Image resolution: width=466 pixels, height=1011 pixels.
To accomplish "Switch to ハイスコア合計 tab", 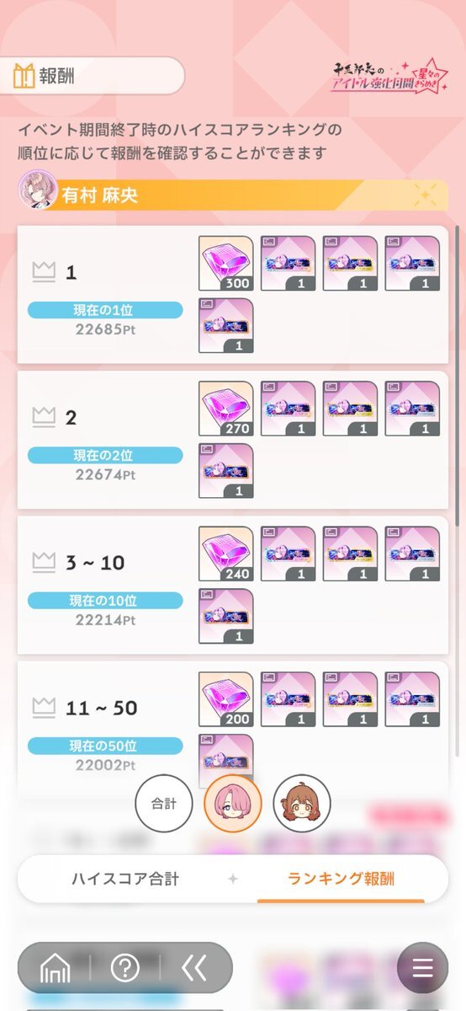I will [x=124, y=879].
